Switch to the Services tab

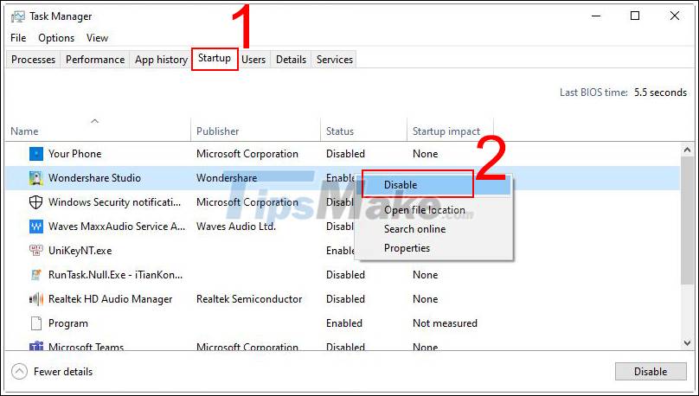pos(334,60)
